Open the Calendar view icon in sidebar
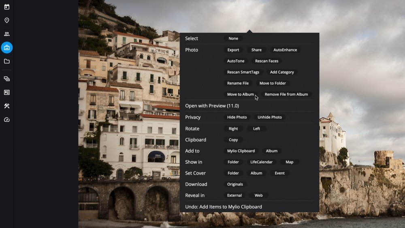The image size is (405, 228). tap(7, 7)
